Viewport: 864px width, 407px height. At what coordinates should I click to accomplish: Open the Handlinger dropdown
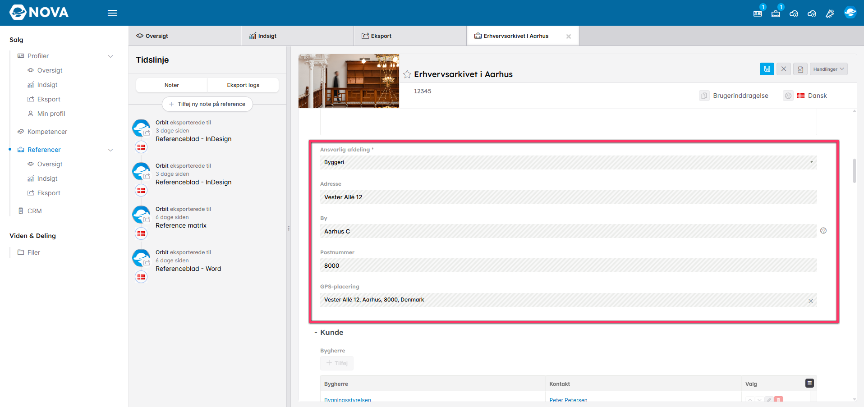pos(828,69)
